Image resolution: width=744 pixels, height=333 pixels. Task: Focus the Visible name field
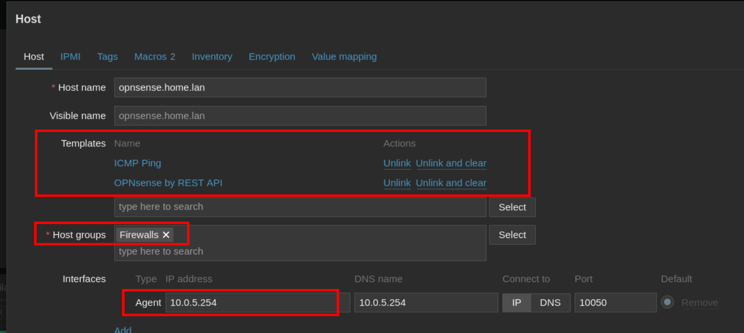coord(300,116)
